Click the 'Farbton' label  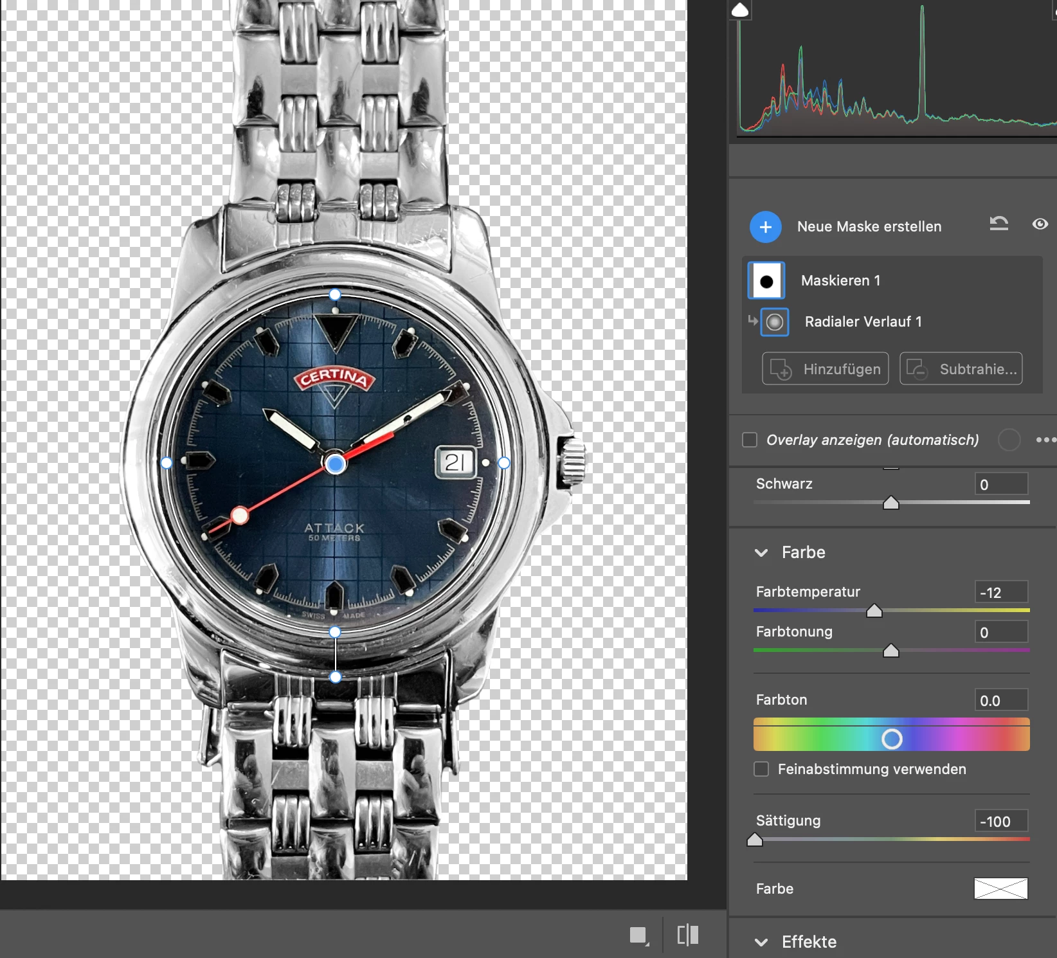781,700
